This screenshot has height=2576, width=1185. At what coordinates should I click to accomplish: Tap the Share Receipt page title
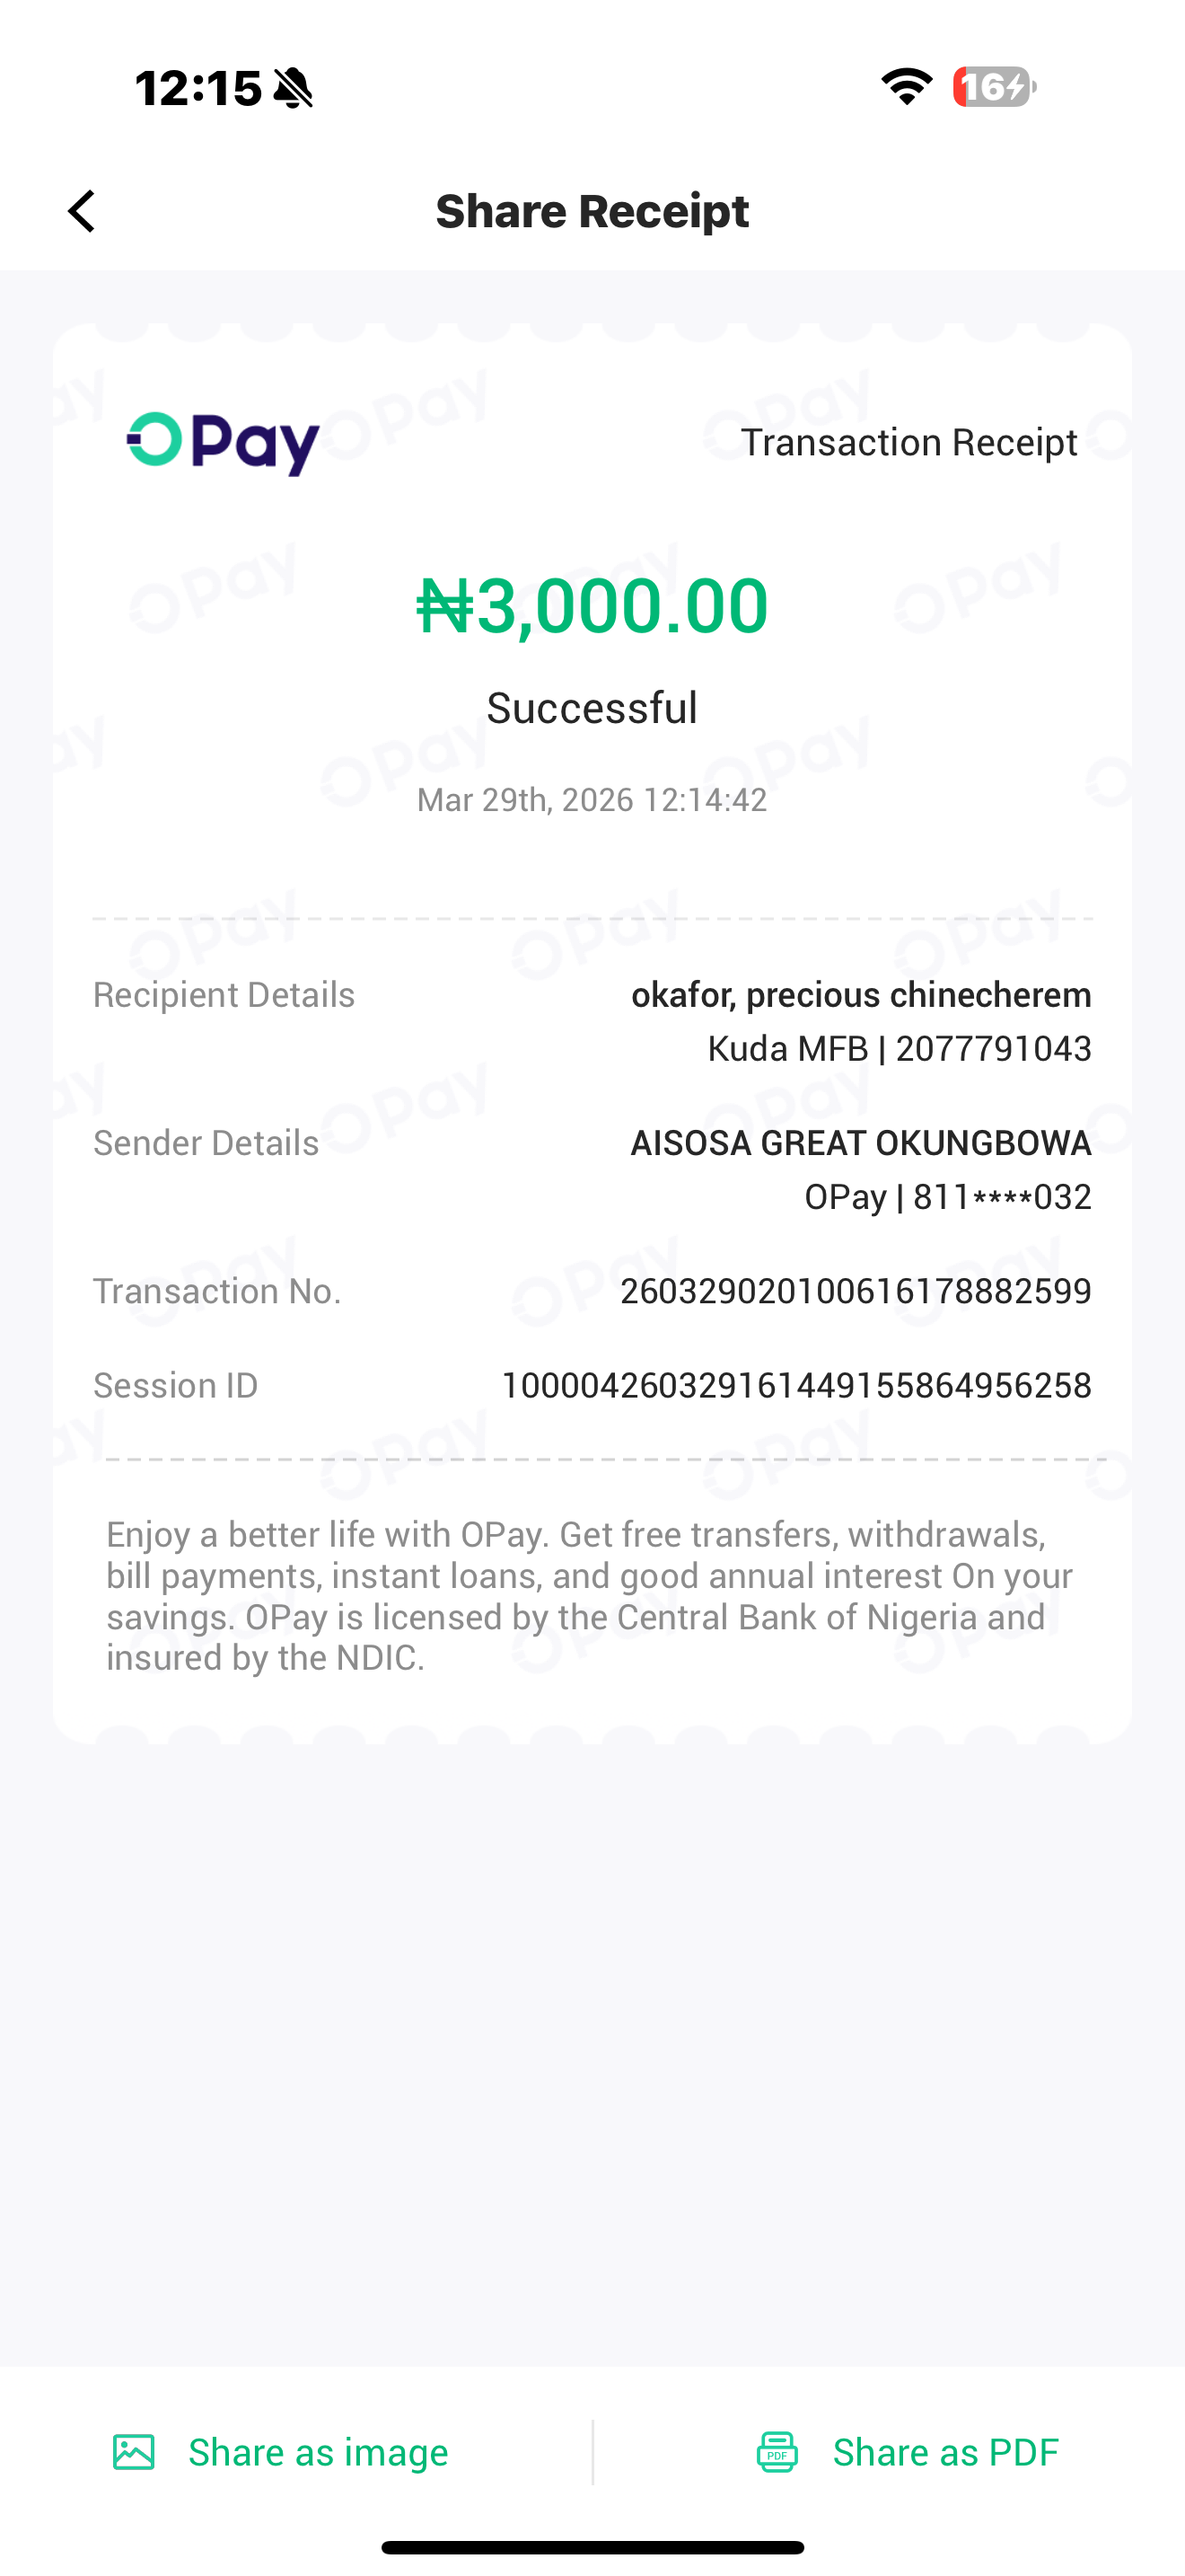[x=592, y=211]
